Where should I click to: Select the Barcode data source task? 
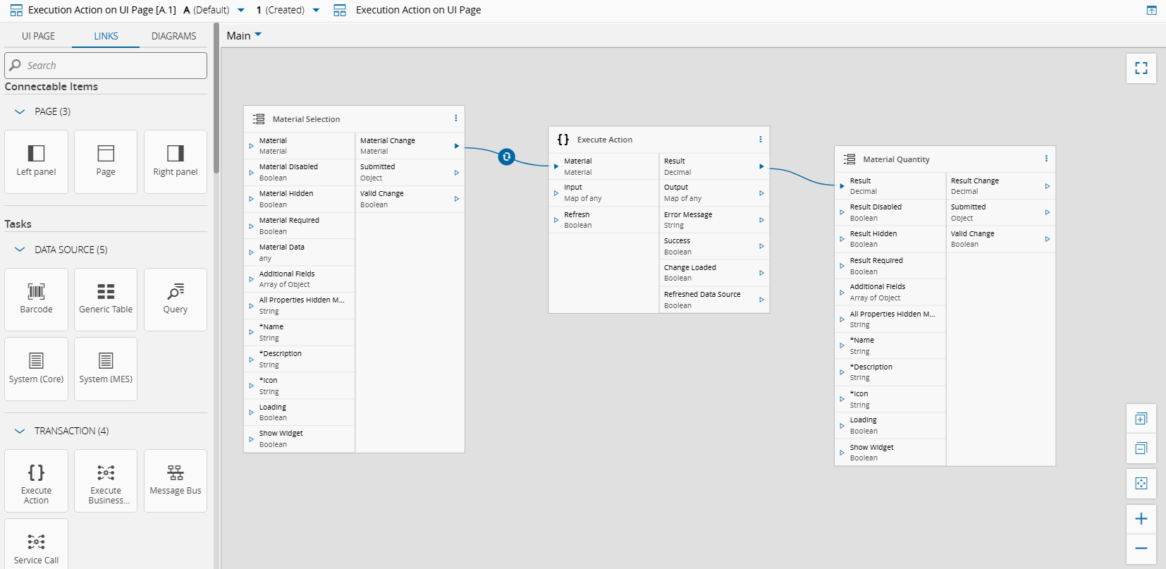pyautogui.click(x=36, y=299)
